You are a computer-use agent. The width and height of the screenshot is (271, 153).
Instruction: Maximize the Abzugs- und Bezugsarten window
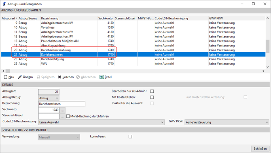pos(253,4)
